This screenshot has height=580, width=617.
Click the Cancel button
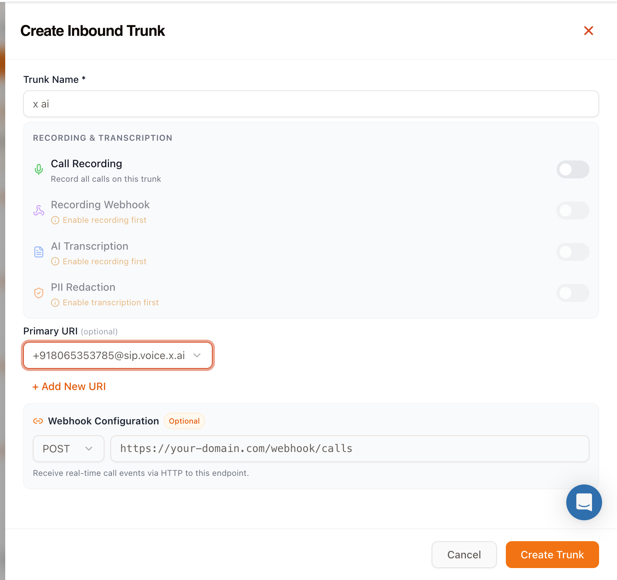pyautogui.click(x=464, y=555)
